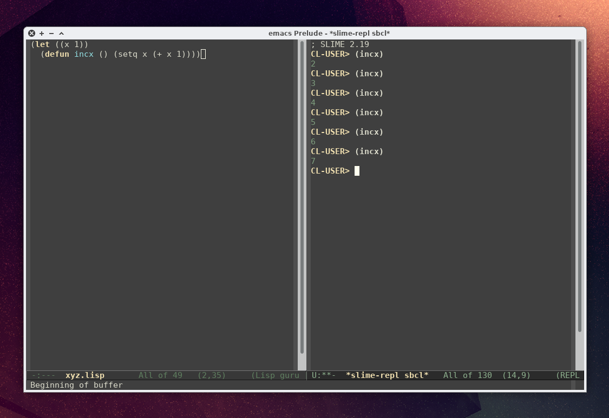
Task: Click '(REPL' mode indicator in mode line
Action: point(567,375)
